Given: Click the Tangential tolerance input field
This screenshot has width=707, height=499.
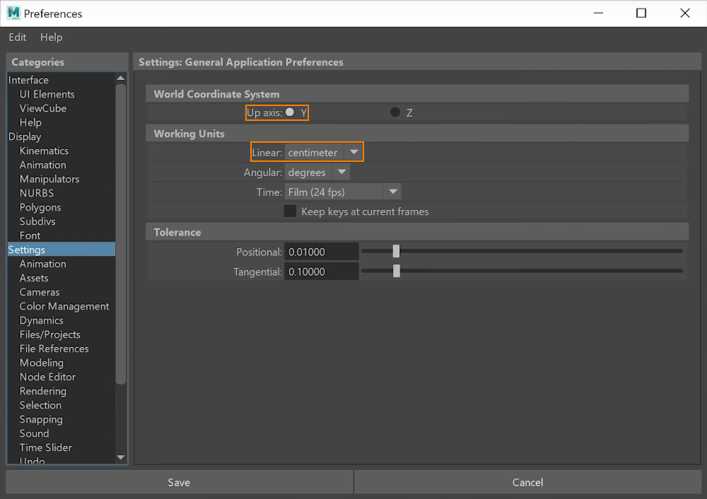Looking at the screenshot, I should [x=322, y=271].
